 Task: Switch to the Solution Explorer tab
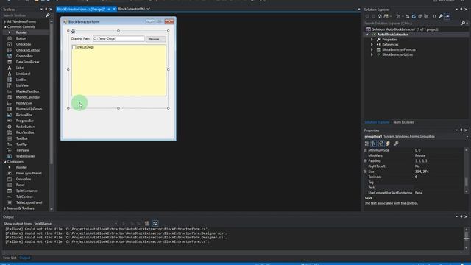coord(377,122)
